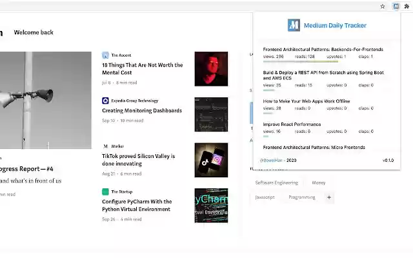Screen dimensions: 413x258
Task: Open the TikTok Instagram phones thumbnail
Action: [211, 160]
